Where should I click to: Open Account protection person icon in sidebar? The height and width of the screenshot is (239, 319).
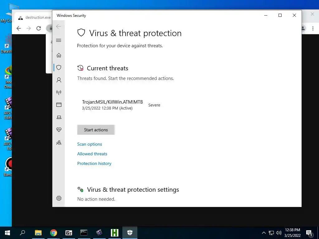(x=59, y=80)
